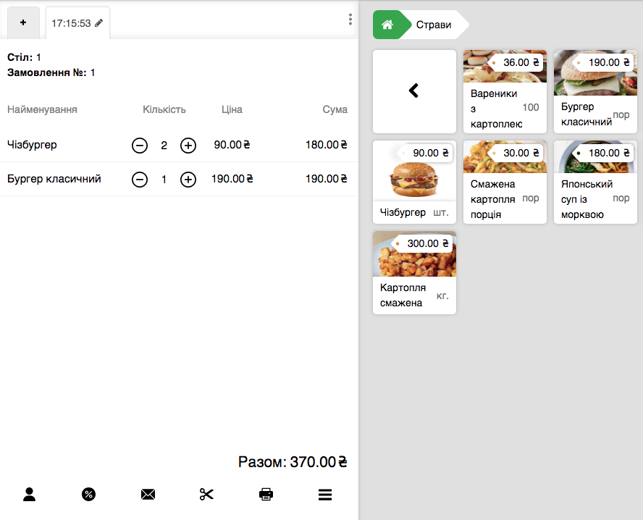Click the envelope mail icon
The height and width of the screenshot is (520, 643).
click(x=148, y=495)
